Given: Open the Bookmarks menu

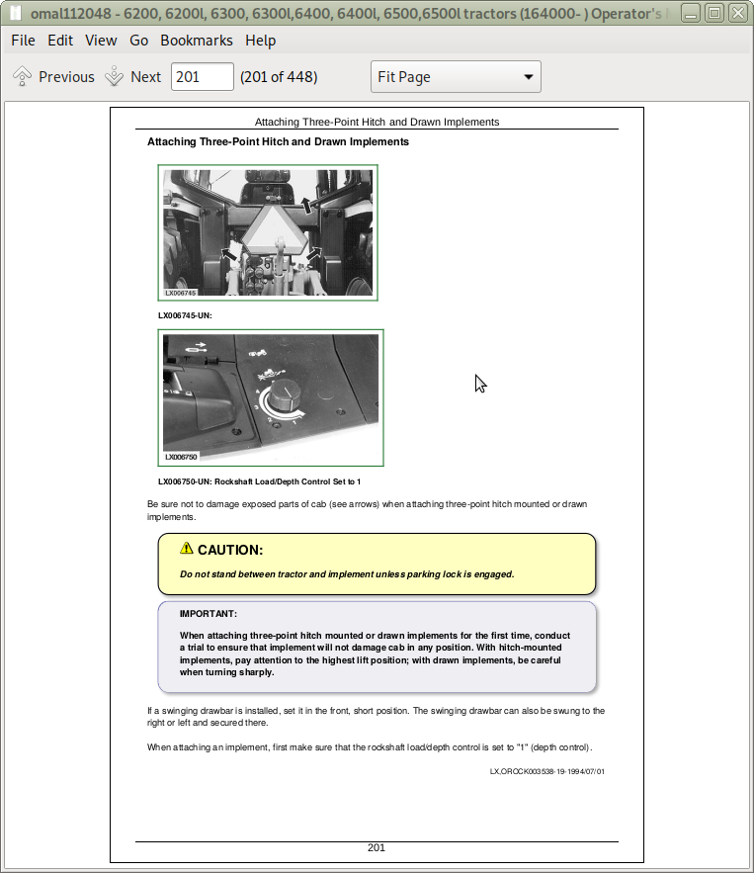Looking at the screenshot, I should click(197, 41).
